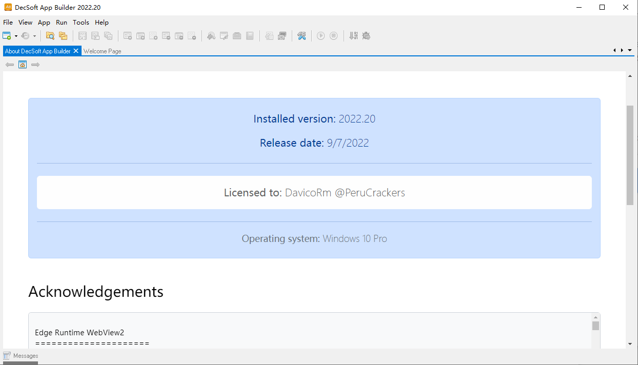Image resolution: width=638 pixels, height=365 pixels.
Task: Click the third add-item checkered icon
Action: point(153,36)
